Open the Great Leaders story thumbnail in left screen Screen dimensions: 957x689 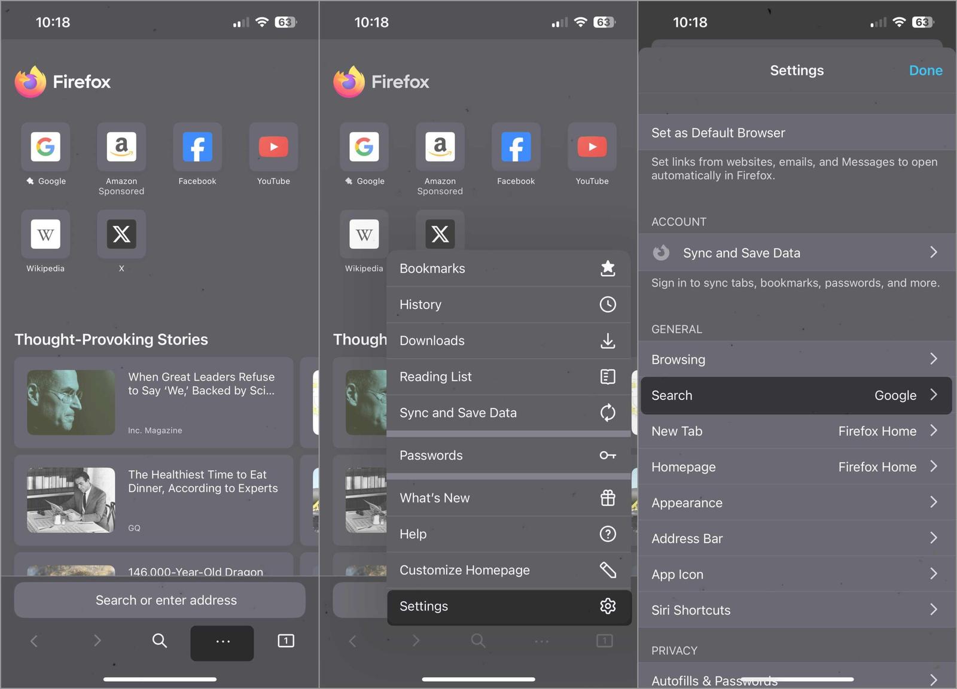pyautogui.click(x=71, y=403)
